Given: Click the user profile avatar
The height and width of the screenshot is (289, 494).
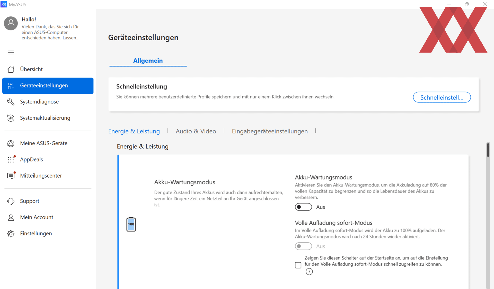Looking at the screenshot, I should coord(11,23).
